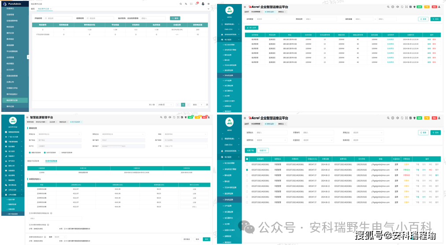Click globe icon in 智慧能源管理平台 header
446x245 pixels.
165,117
